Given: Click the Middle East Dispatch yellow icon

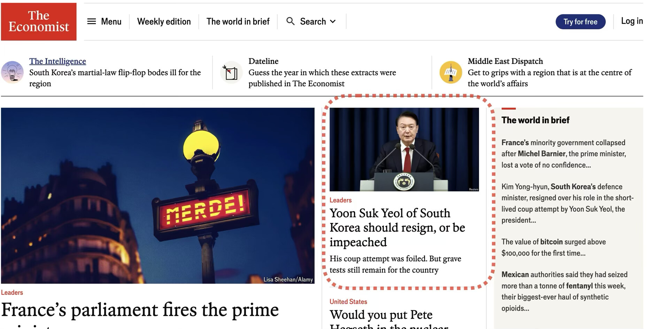Looking at the screenshot, I should 451,72.
